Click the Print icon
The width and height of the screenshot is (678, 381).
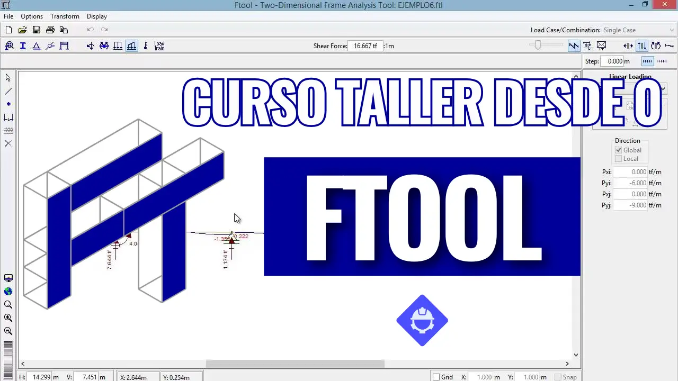[50, 30]
